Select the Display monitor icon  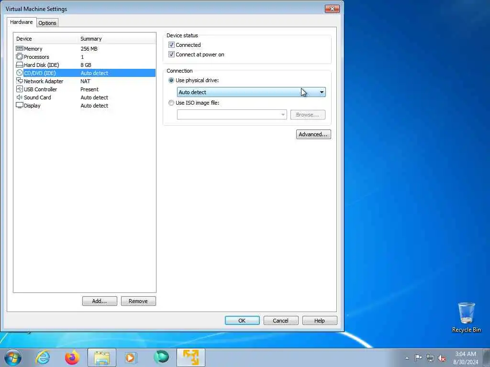[19, 106]
